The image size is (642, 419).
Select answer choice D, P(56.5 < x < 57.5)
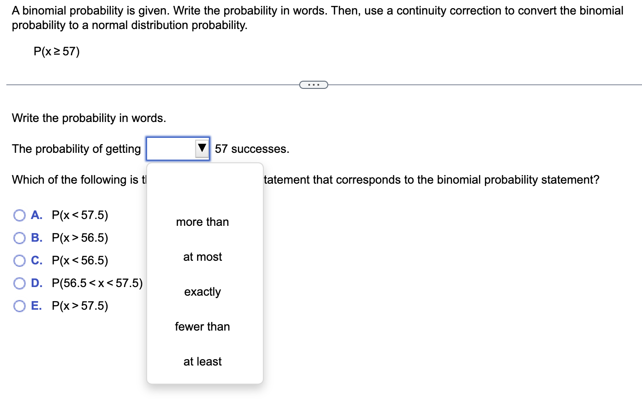tap(19, 283)
